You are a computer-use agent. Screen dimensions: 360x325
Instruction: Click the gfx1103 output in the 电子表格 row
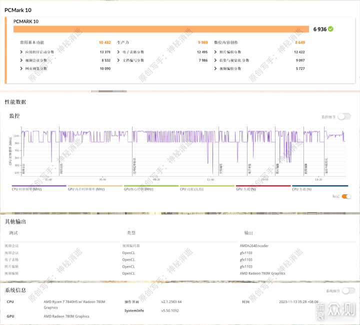coord(246,260)
